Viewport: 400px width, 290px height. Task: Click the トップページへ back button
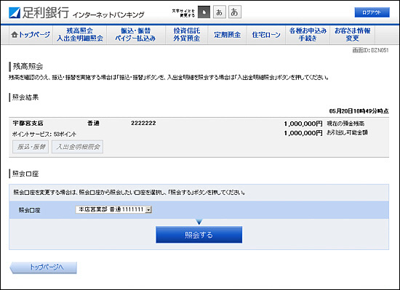[x=44, y=267]
